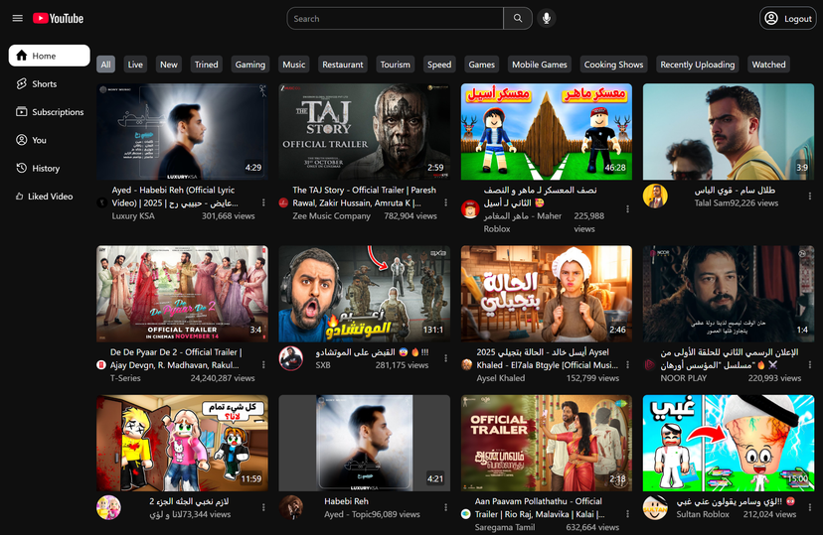Select the Live filter chip
Screen dimensions: 823x535
(x=135, y=65)
